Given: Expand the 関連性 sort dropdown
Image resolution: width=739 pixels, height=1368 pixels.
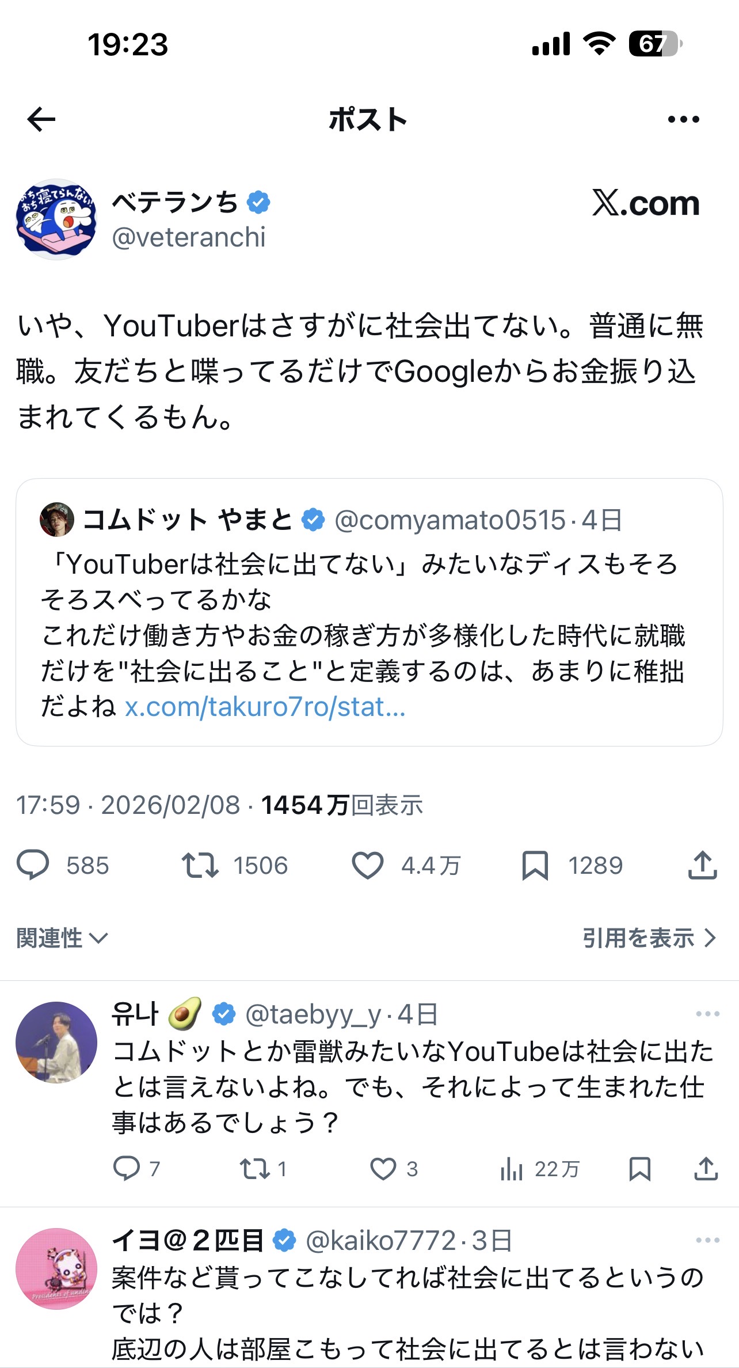Looking at the screenshot, I should (x=62, y=938).
